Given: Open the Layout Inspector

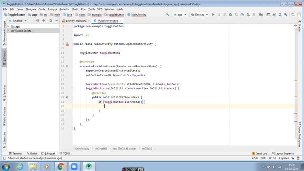Looking at the screenshot, I should coord(283,153).
